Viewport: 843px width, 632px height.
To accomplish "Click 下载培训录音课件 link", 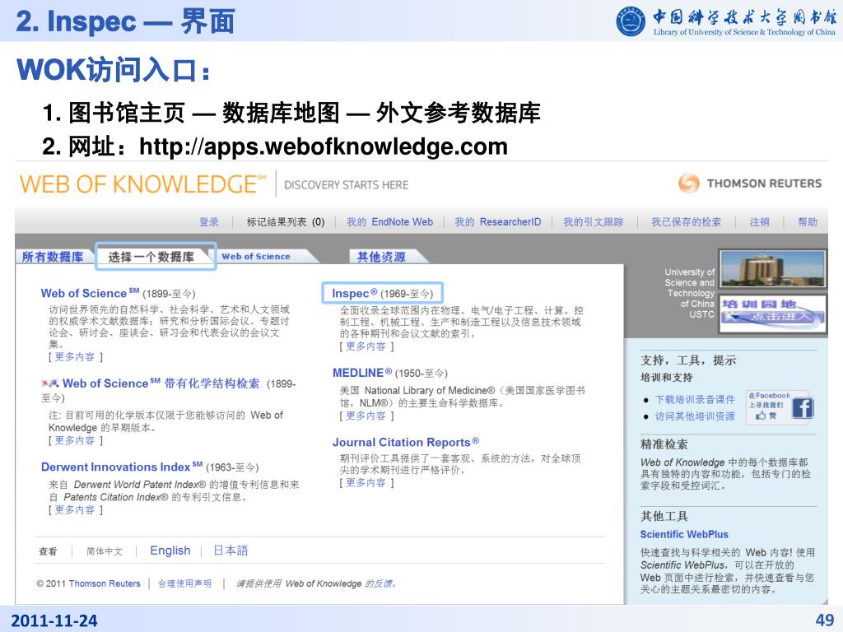I will 695,399.
